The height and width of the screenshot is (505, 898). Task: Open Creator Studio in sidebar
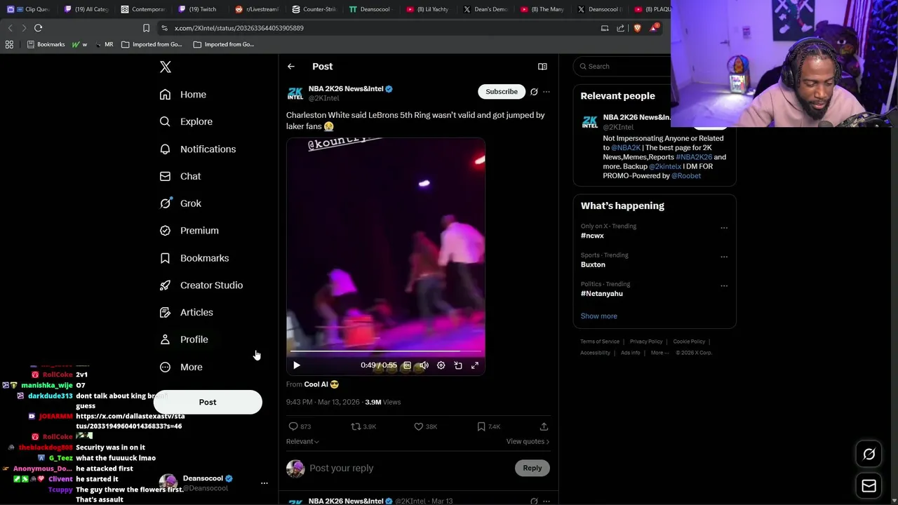pos(201,285)
